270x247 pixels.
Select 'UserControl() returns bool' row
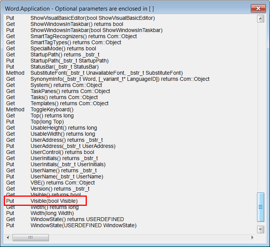(x=50, y=152)
